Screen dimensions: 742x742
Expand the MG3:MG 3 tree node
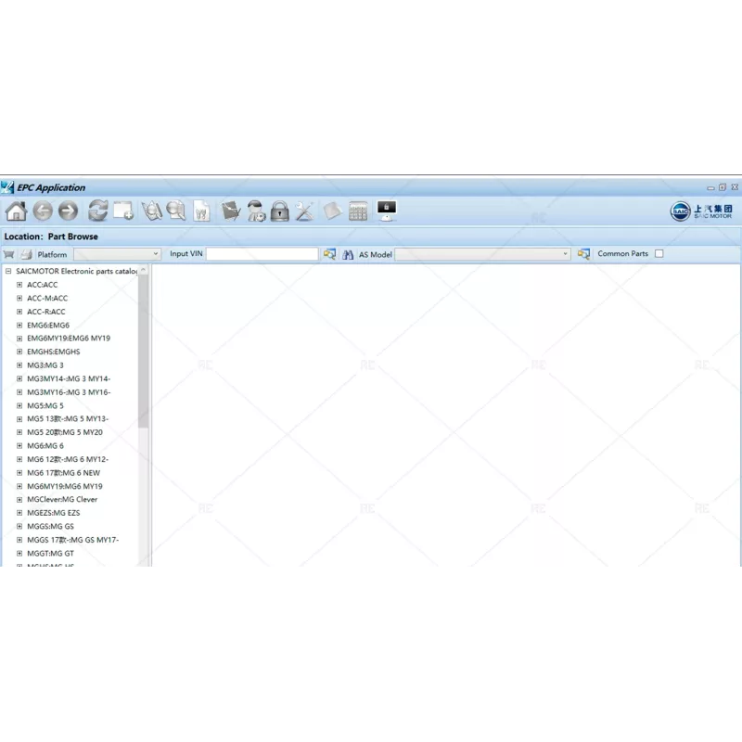(x=19, y=365)
